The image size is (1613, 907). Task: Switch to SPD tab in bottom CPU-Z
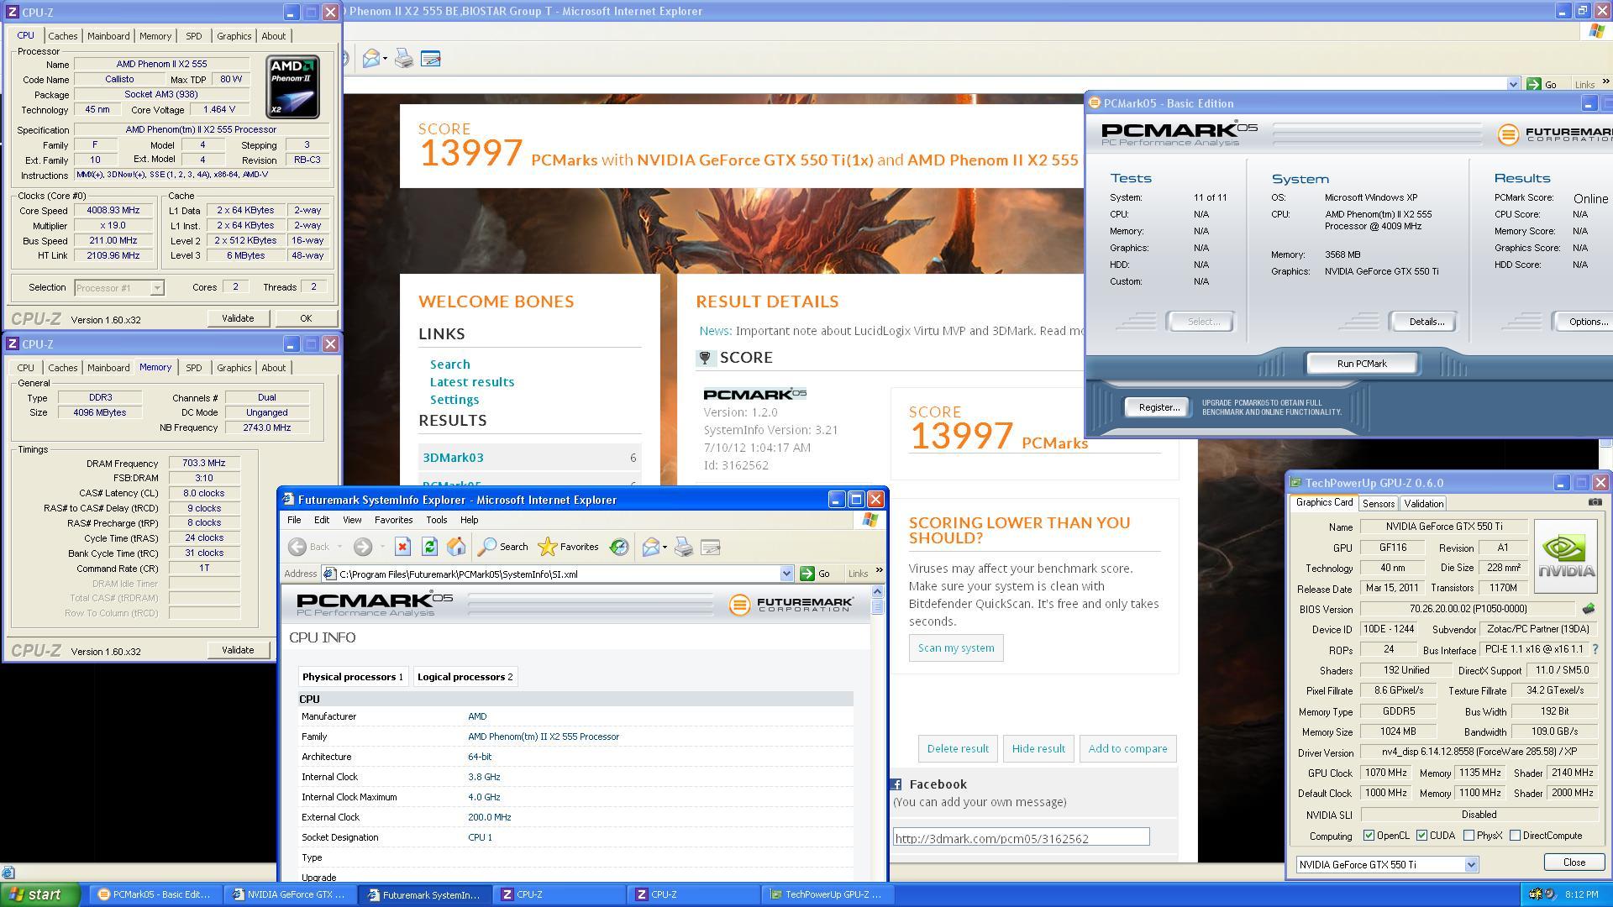tap(193, 368)
